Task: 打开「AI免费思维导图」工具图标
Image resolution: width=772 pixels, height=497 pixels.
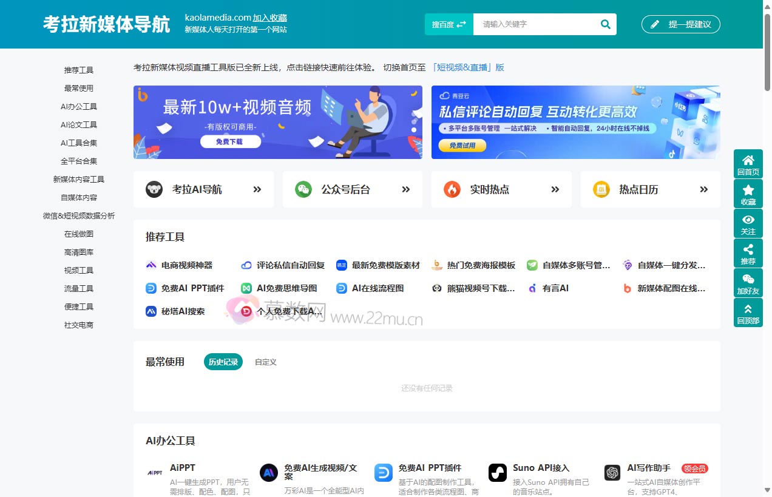Action: coord(245,288)
